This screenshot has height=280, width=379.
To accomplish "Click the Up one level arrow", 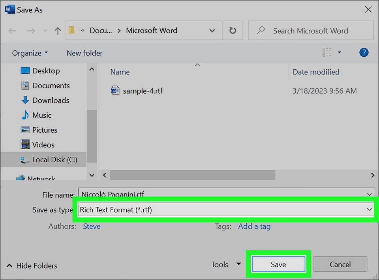I will 58,31.
